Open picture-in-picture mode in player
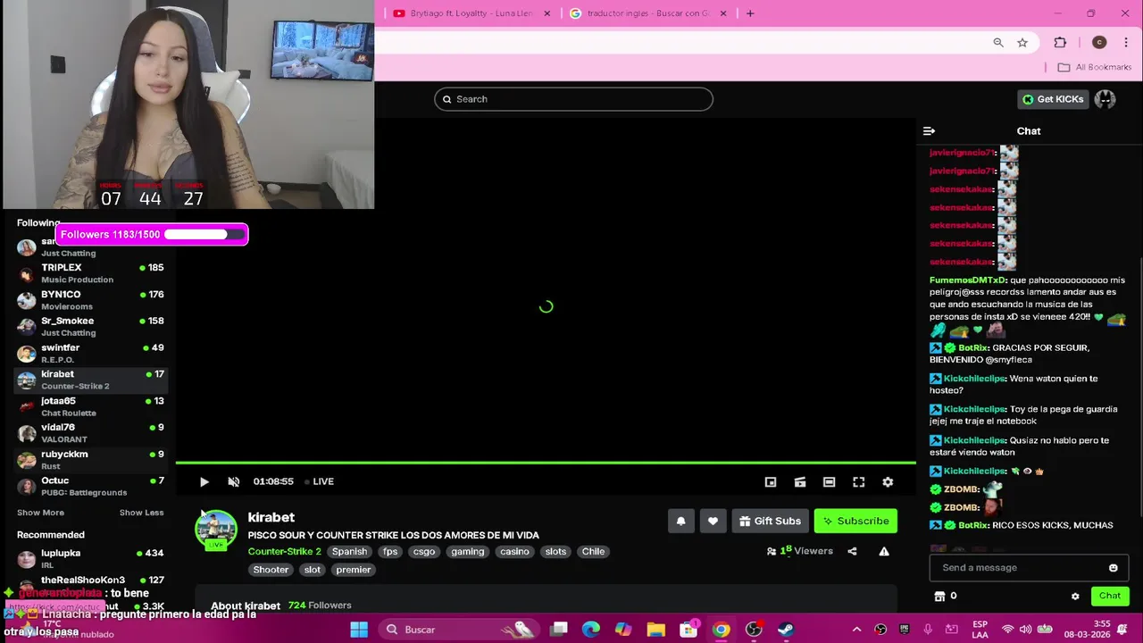The width and height of the screenshot is (1143, 643). 771,482
